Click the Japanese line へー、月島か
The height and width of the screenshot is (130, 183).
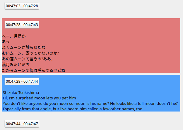(14, 36)
